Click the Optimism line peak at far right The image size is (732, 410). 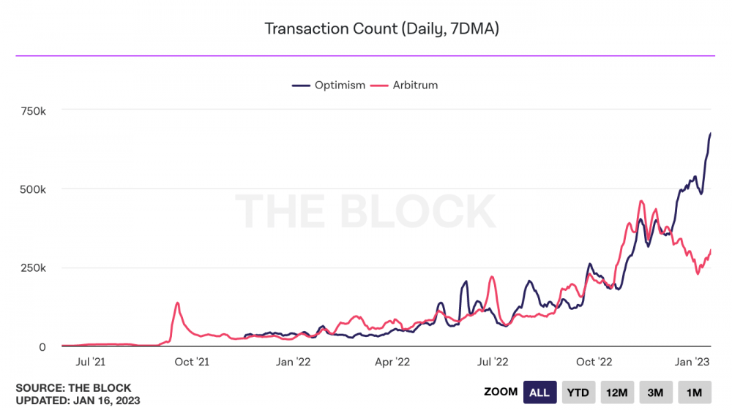(x=710, y=134)
